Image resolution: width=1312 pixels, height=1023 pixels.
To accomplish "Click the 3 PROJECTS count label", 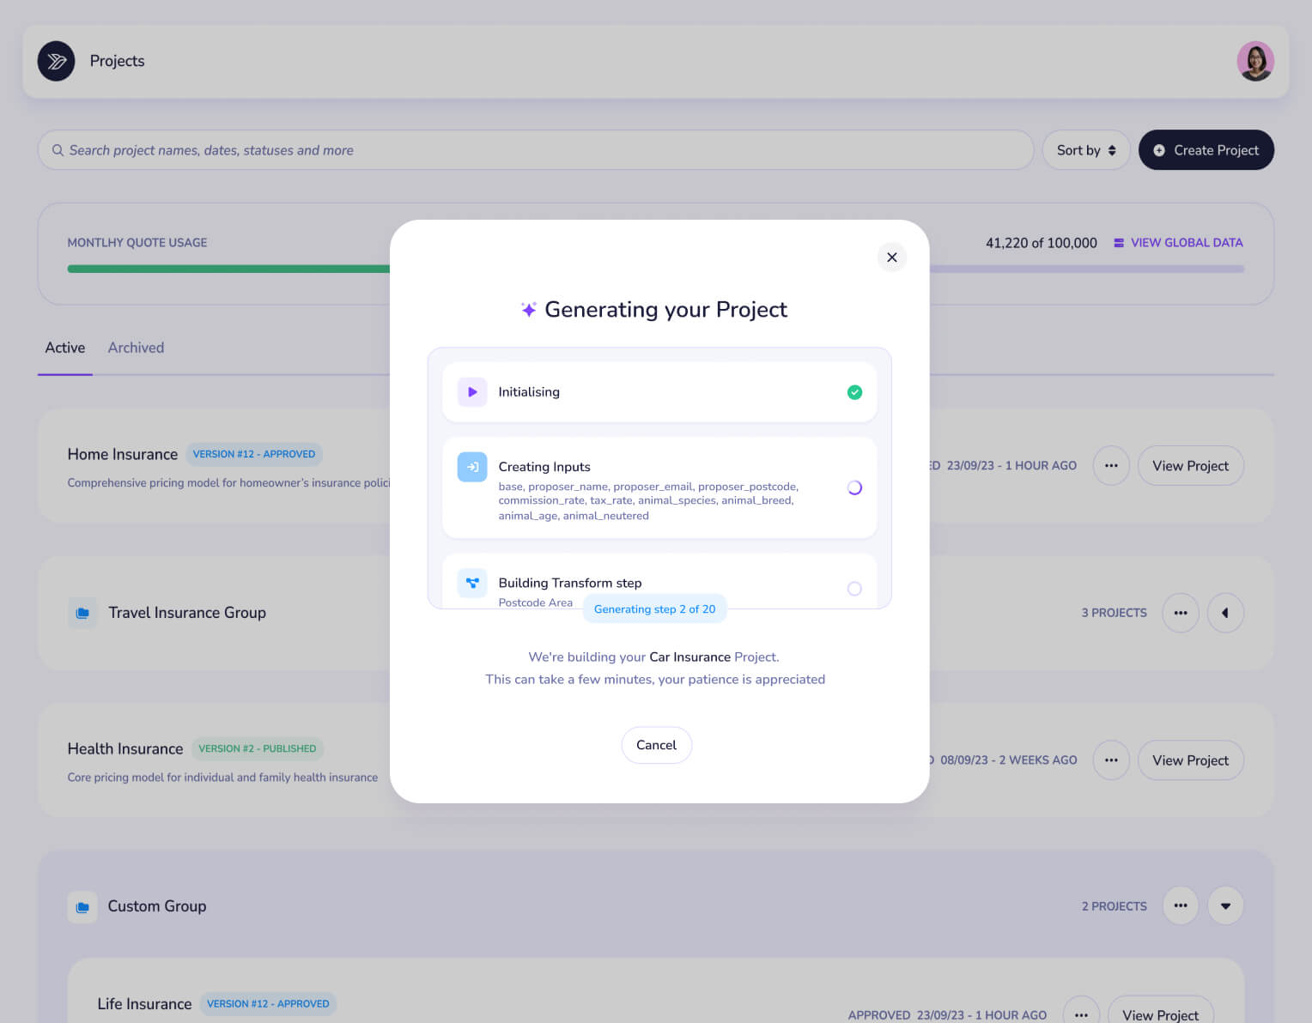I will 1114,613.
